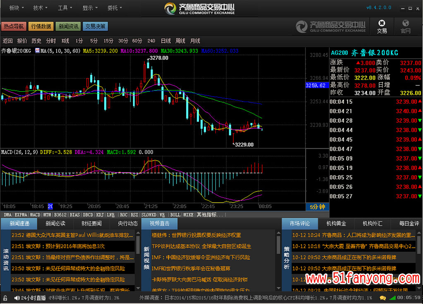Click the 5分钟 period label
The image size is (423, 304).
point(317,207)
